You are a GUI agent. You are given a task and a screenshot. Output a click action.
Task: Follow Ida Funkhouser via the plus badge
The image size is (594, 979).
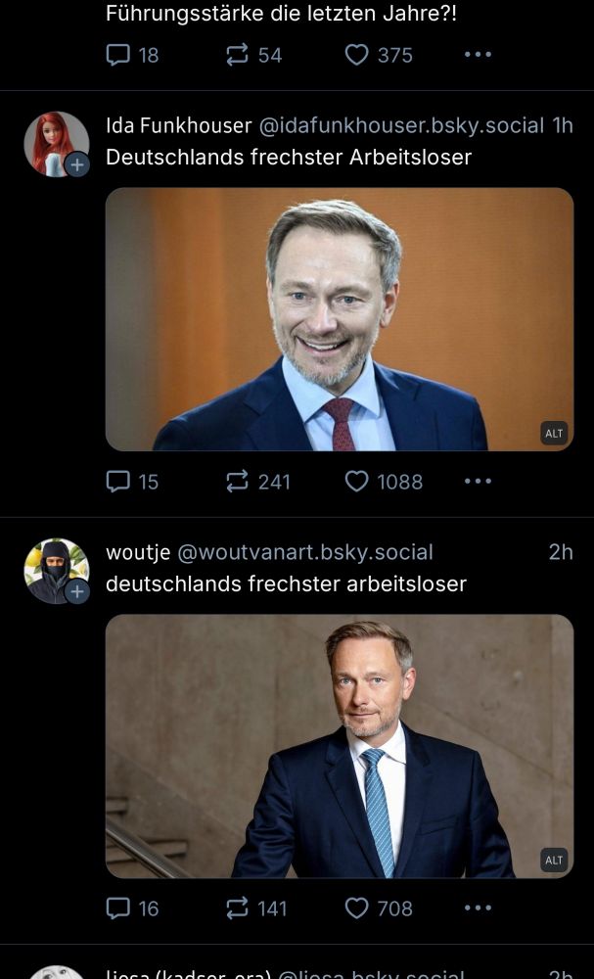pos(74,165)
